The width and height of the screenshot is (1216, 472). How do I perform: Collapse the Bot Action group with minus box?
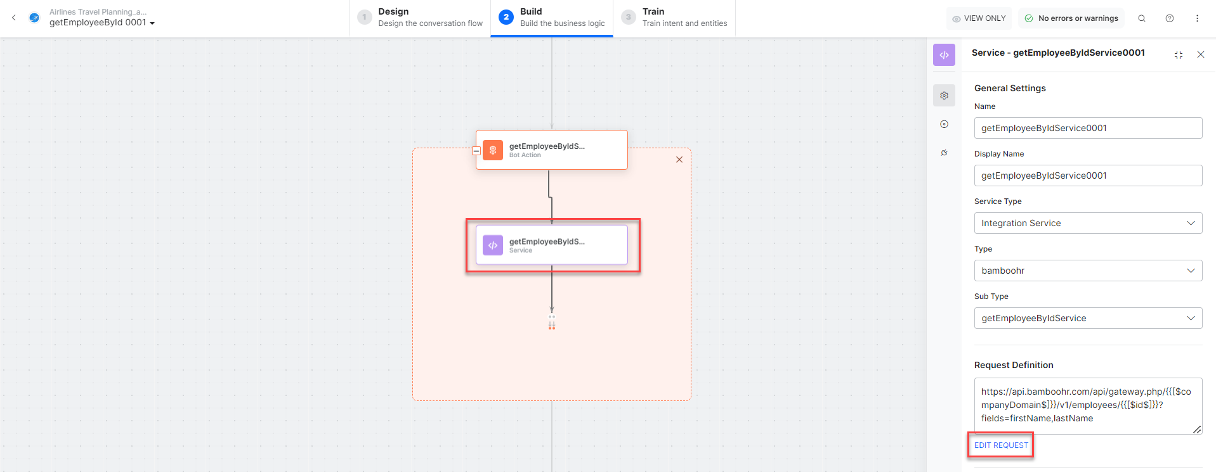point(476,151)
